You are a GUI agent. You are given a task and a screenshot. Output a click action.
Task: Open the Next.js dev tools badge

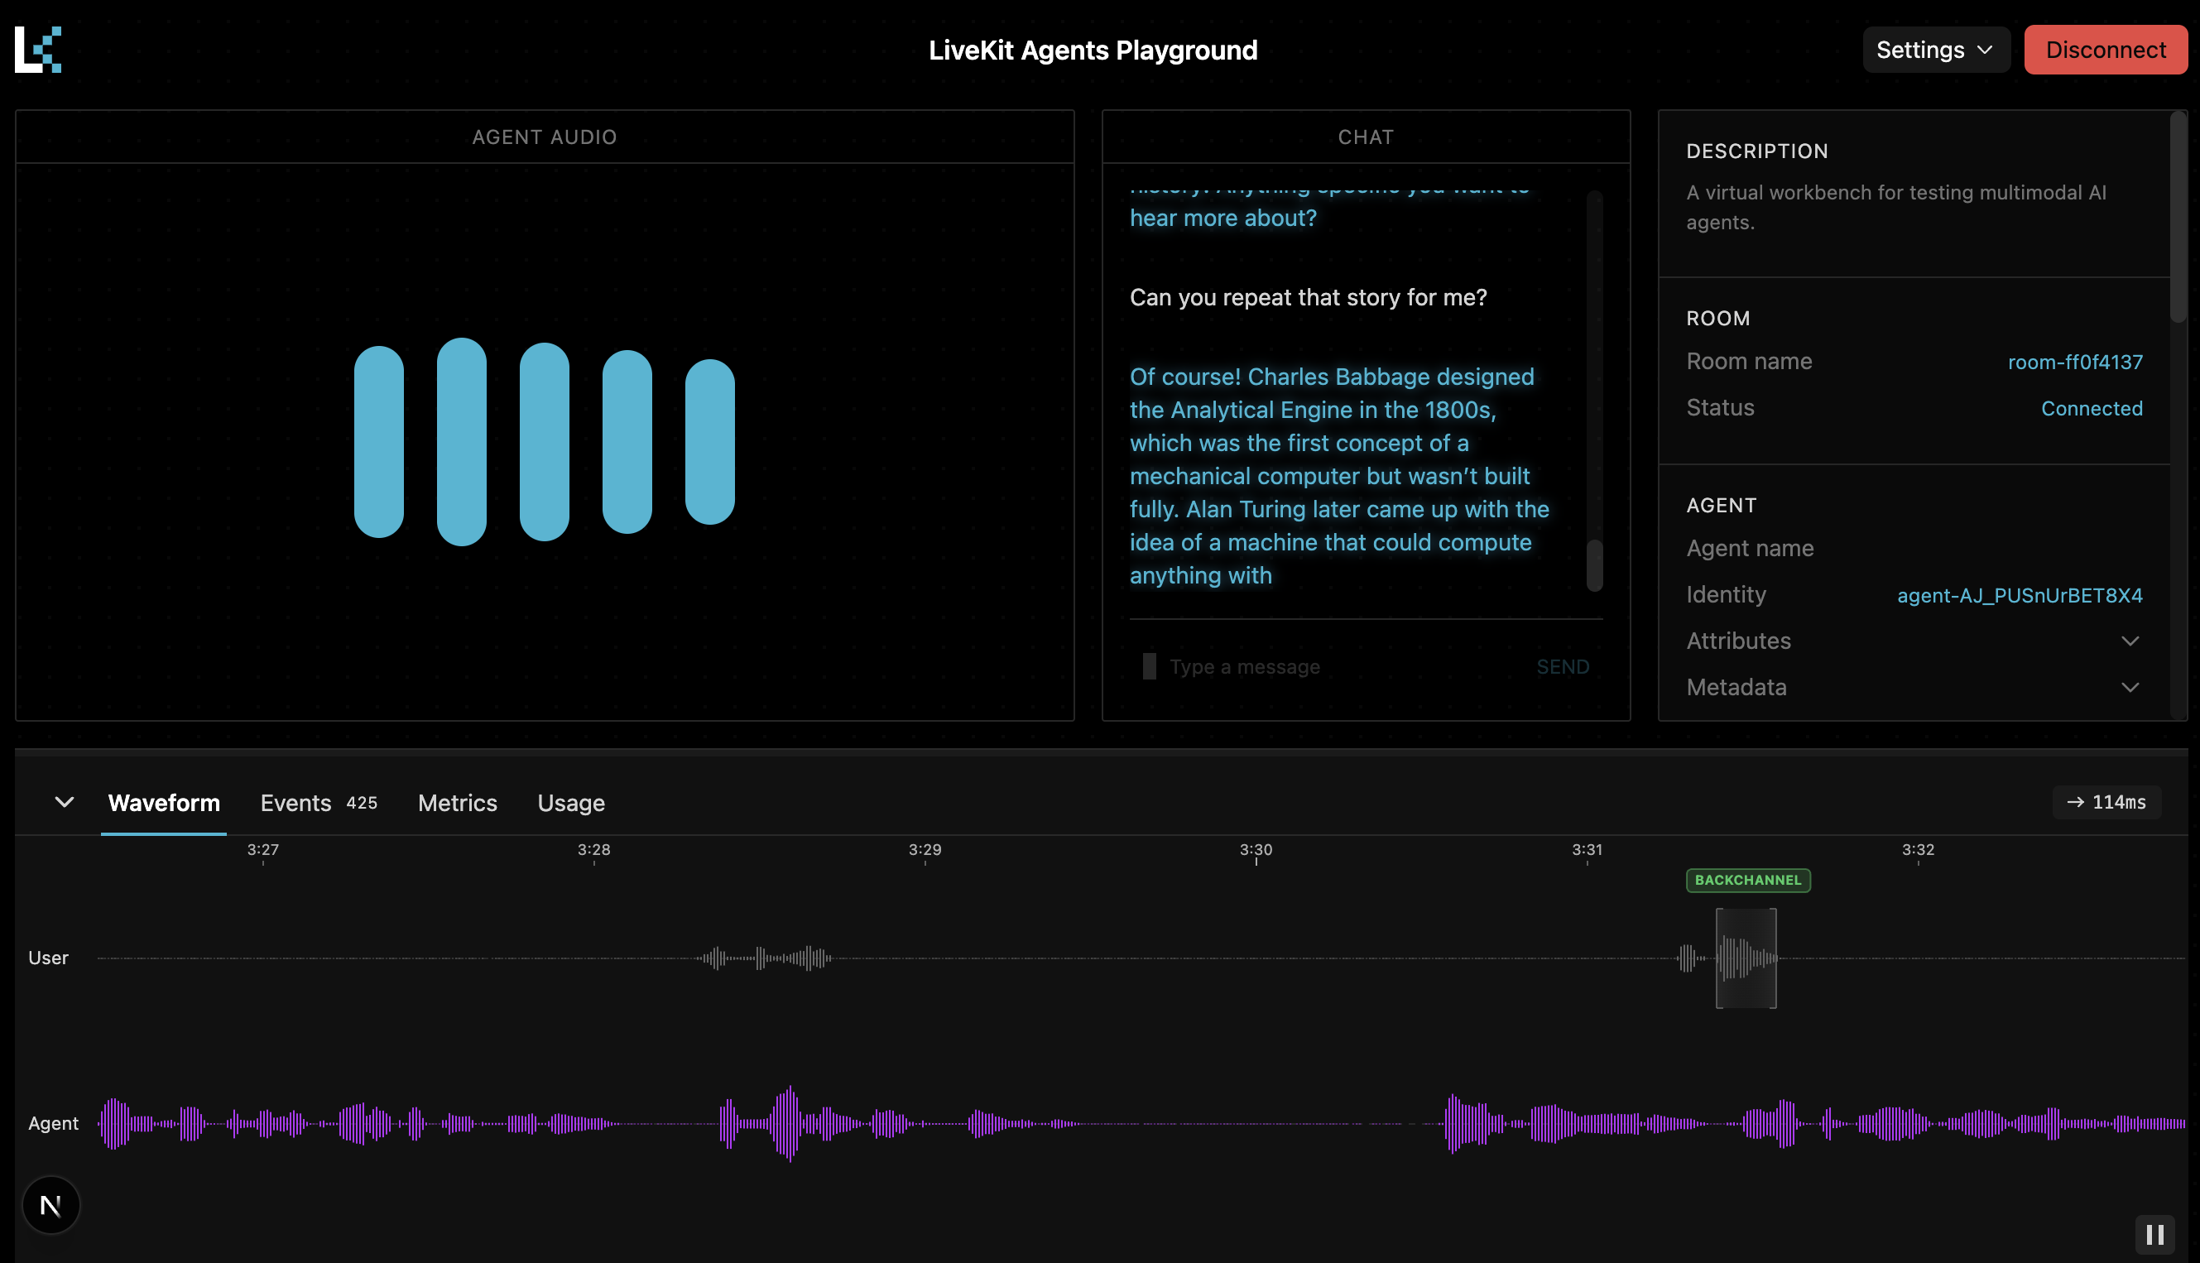coord(51,1205)
